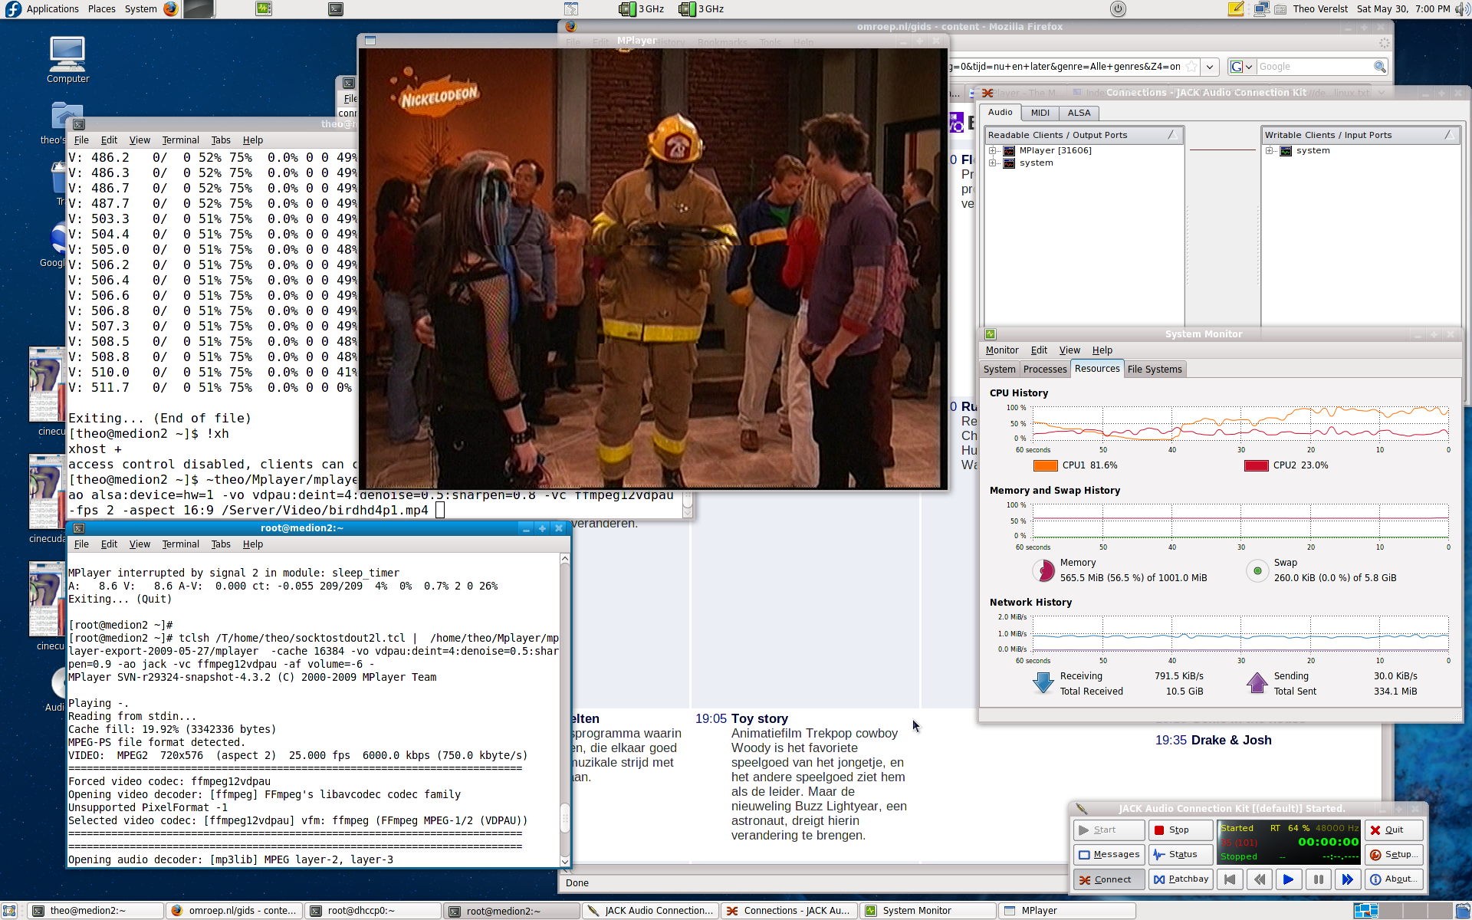Open the JACK Patchbay window
The width and height of the screenshot is (1472, 920).
tap(1181, 879)
